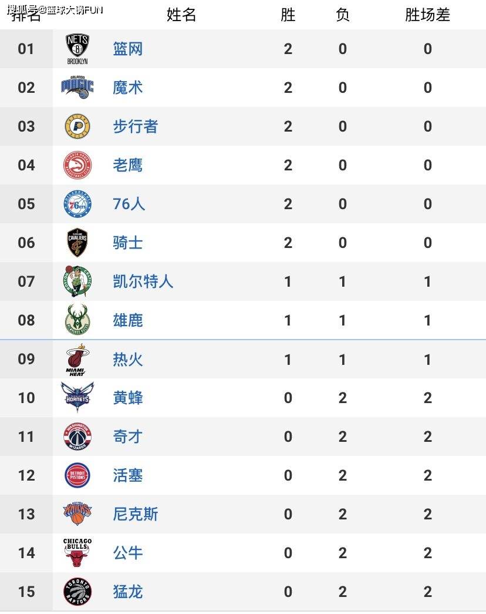Screen dimensions: 486x614
Task: Click the Milwaukee Bucks logo
Action: pyautogui.click(x=77, y=320)
